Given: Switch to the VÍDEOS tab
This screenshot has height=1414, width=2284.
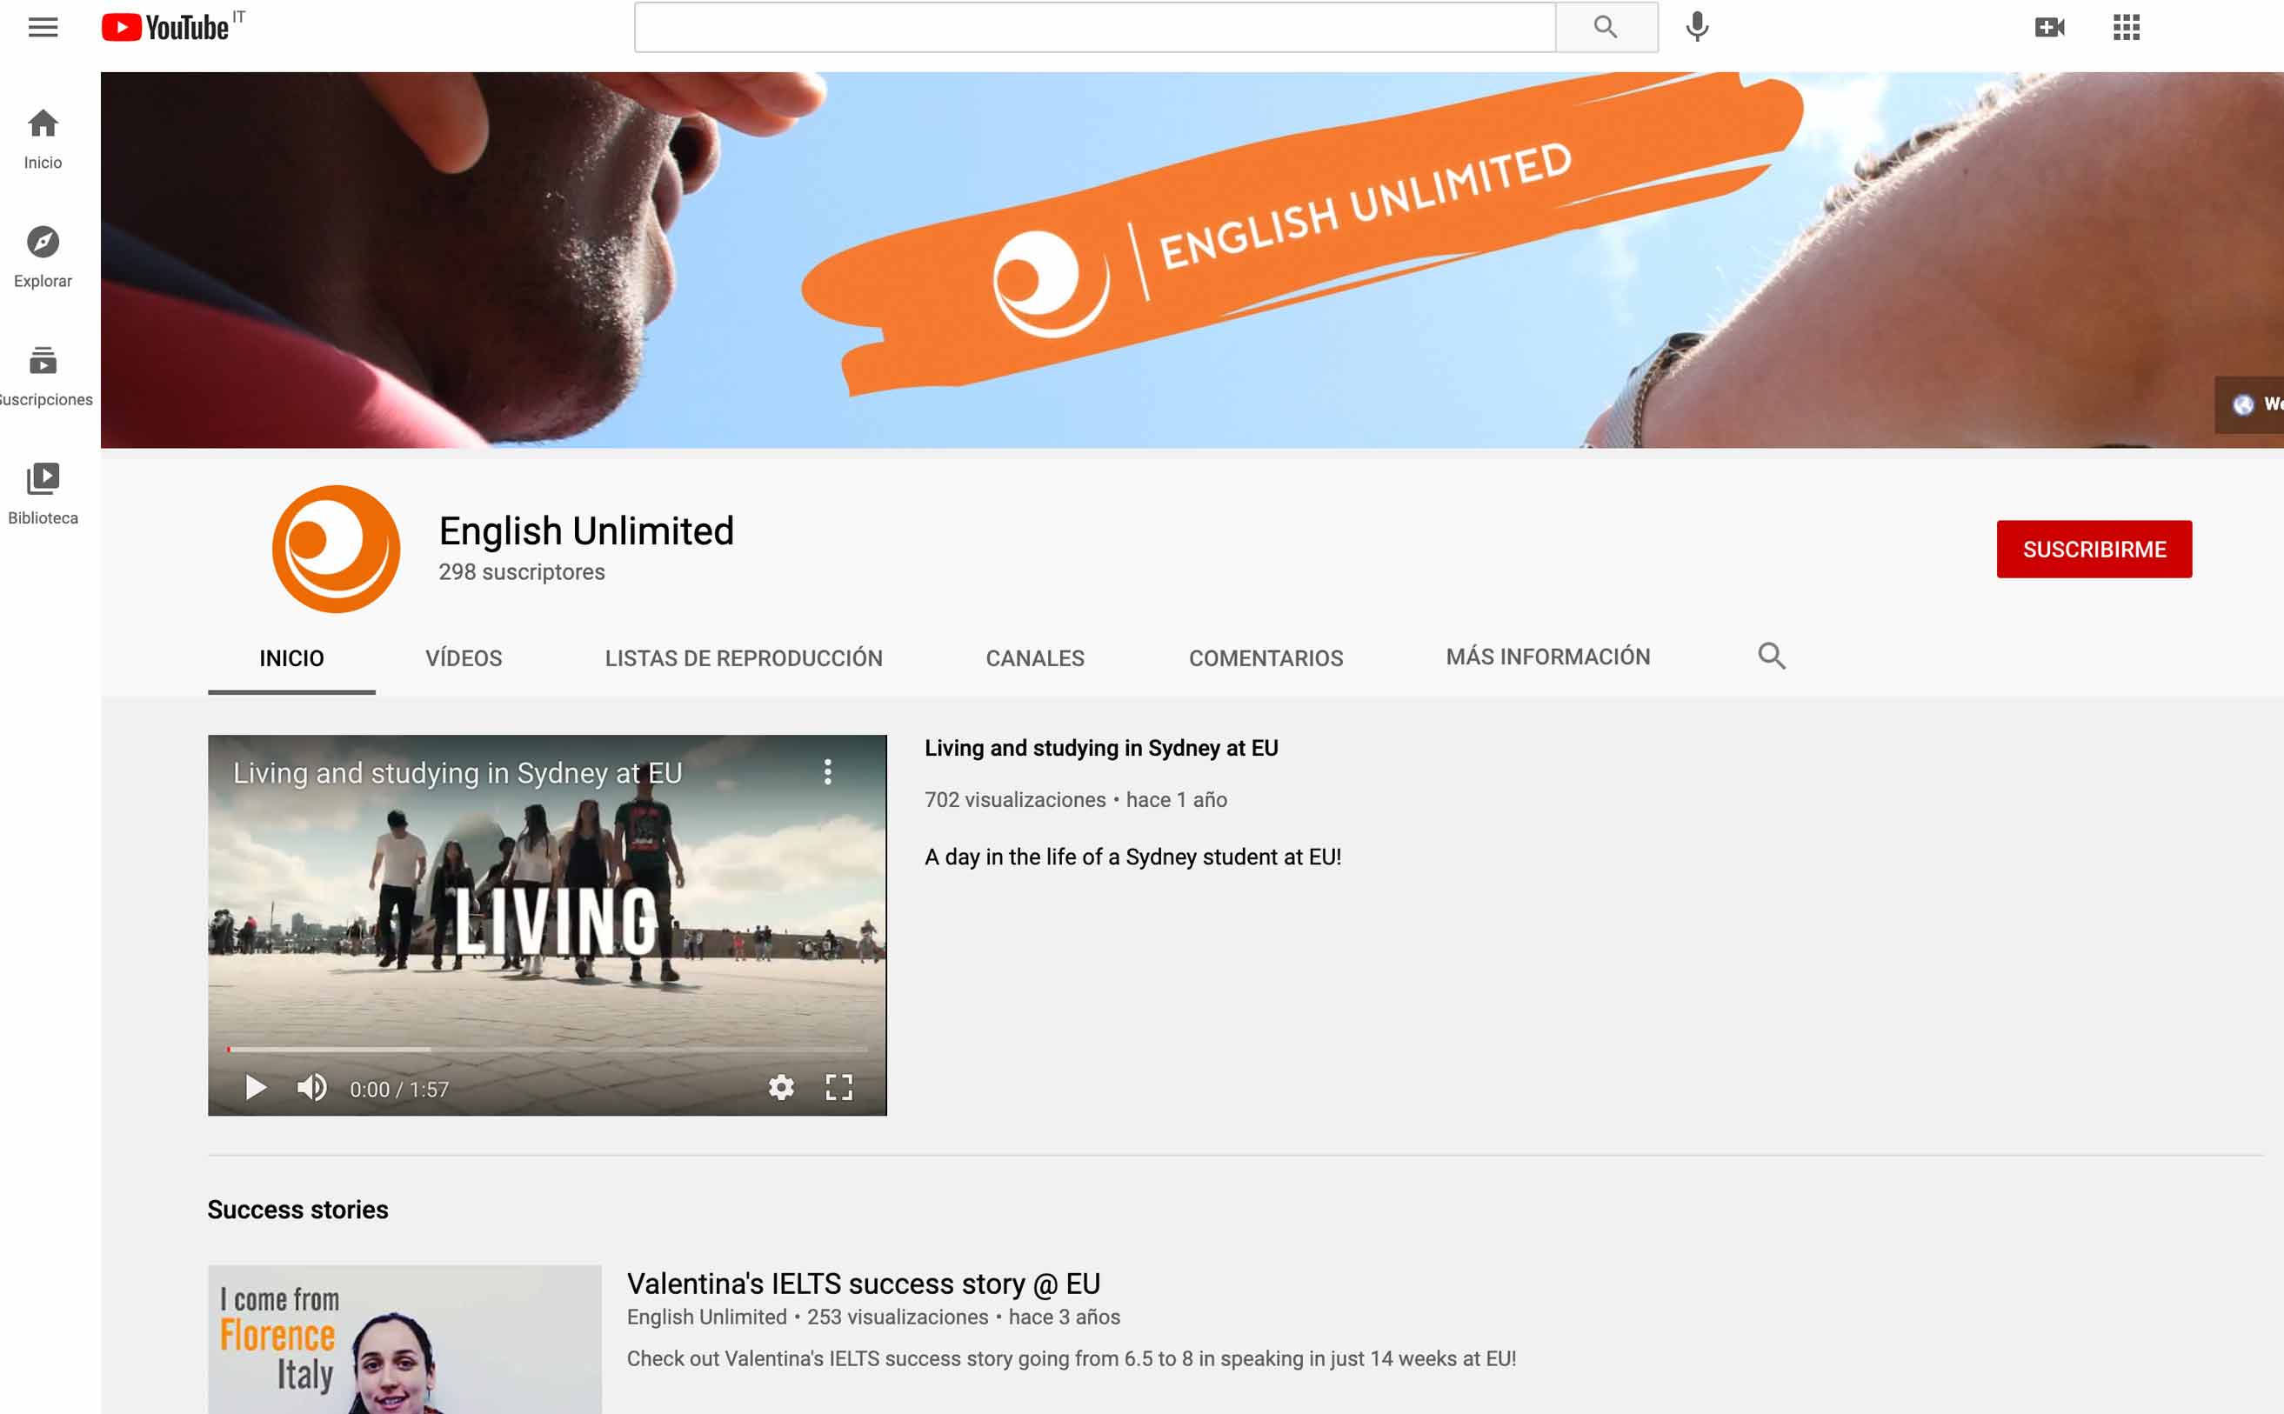Looking at the screenshot, I should pos(464,658).
